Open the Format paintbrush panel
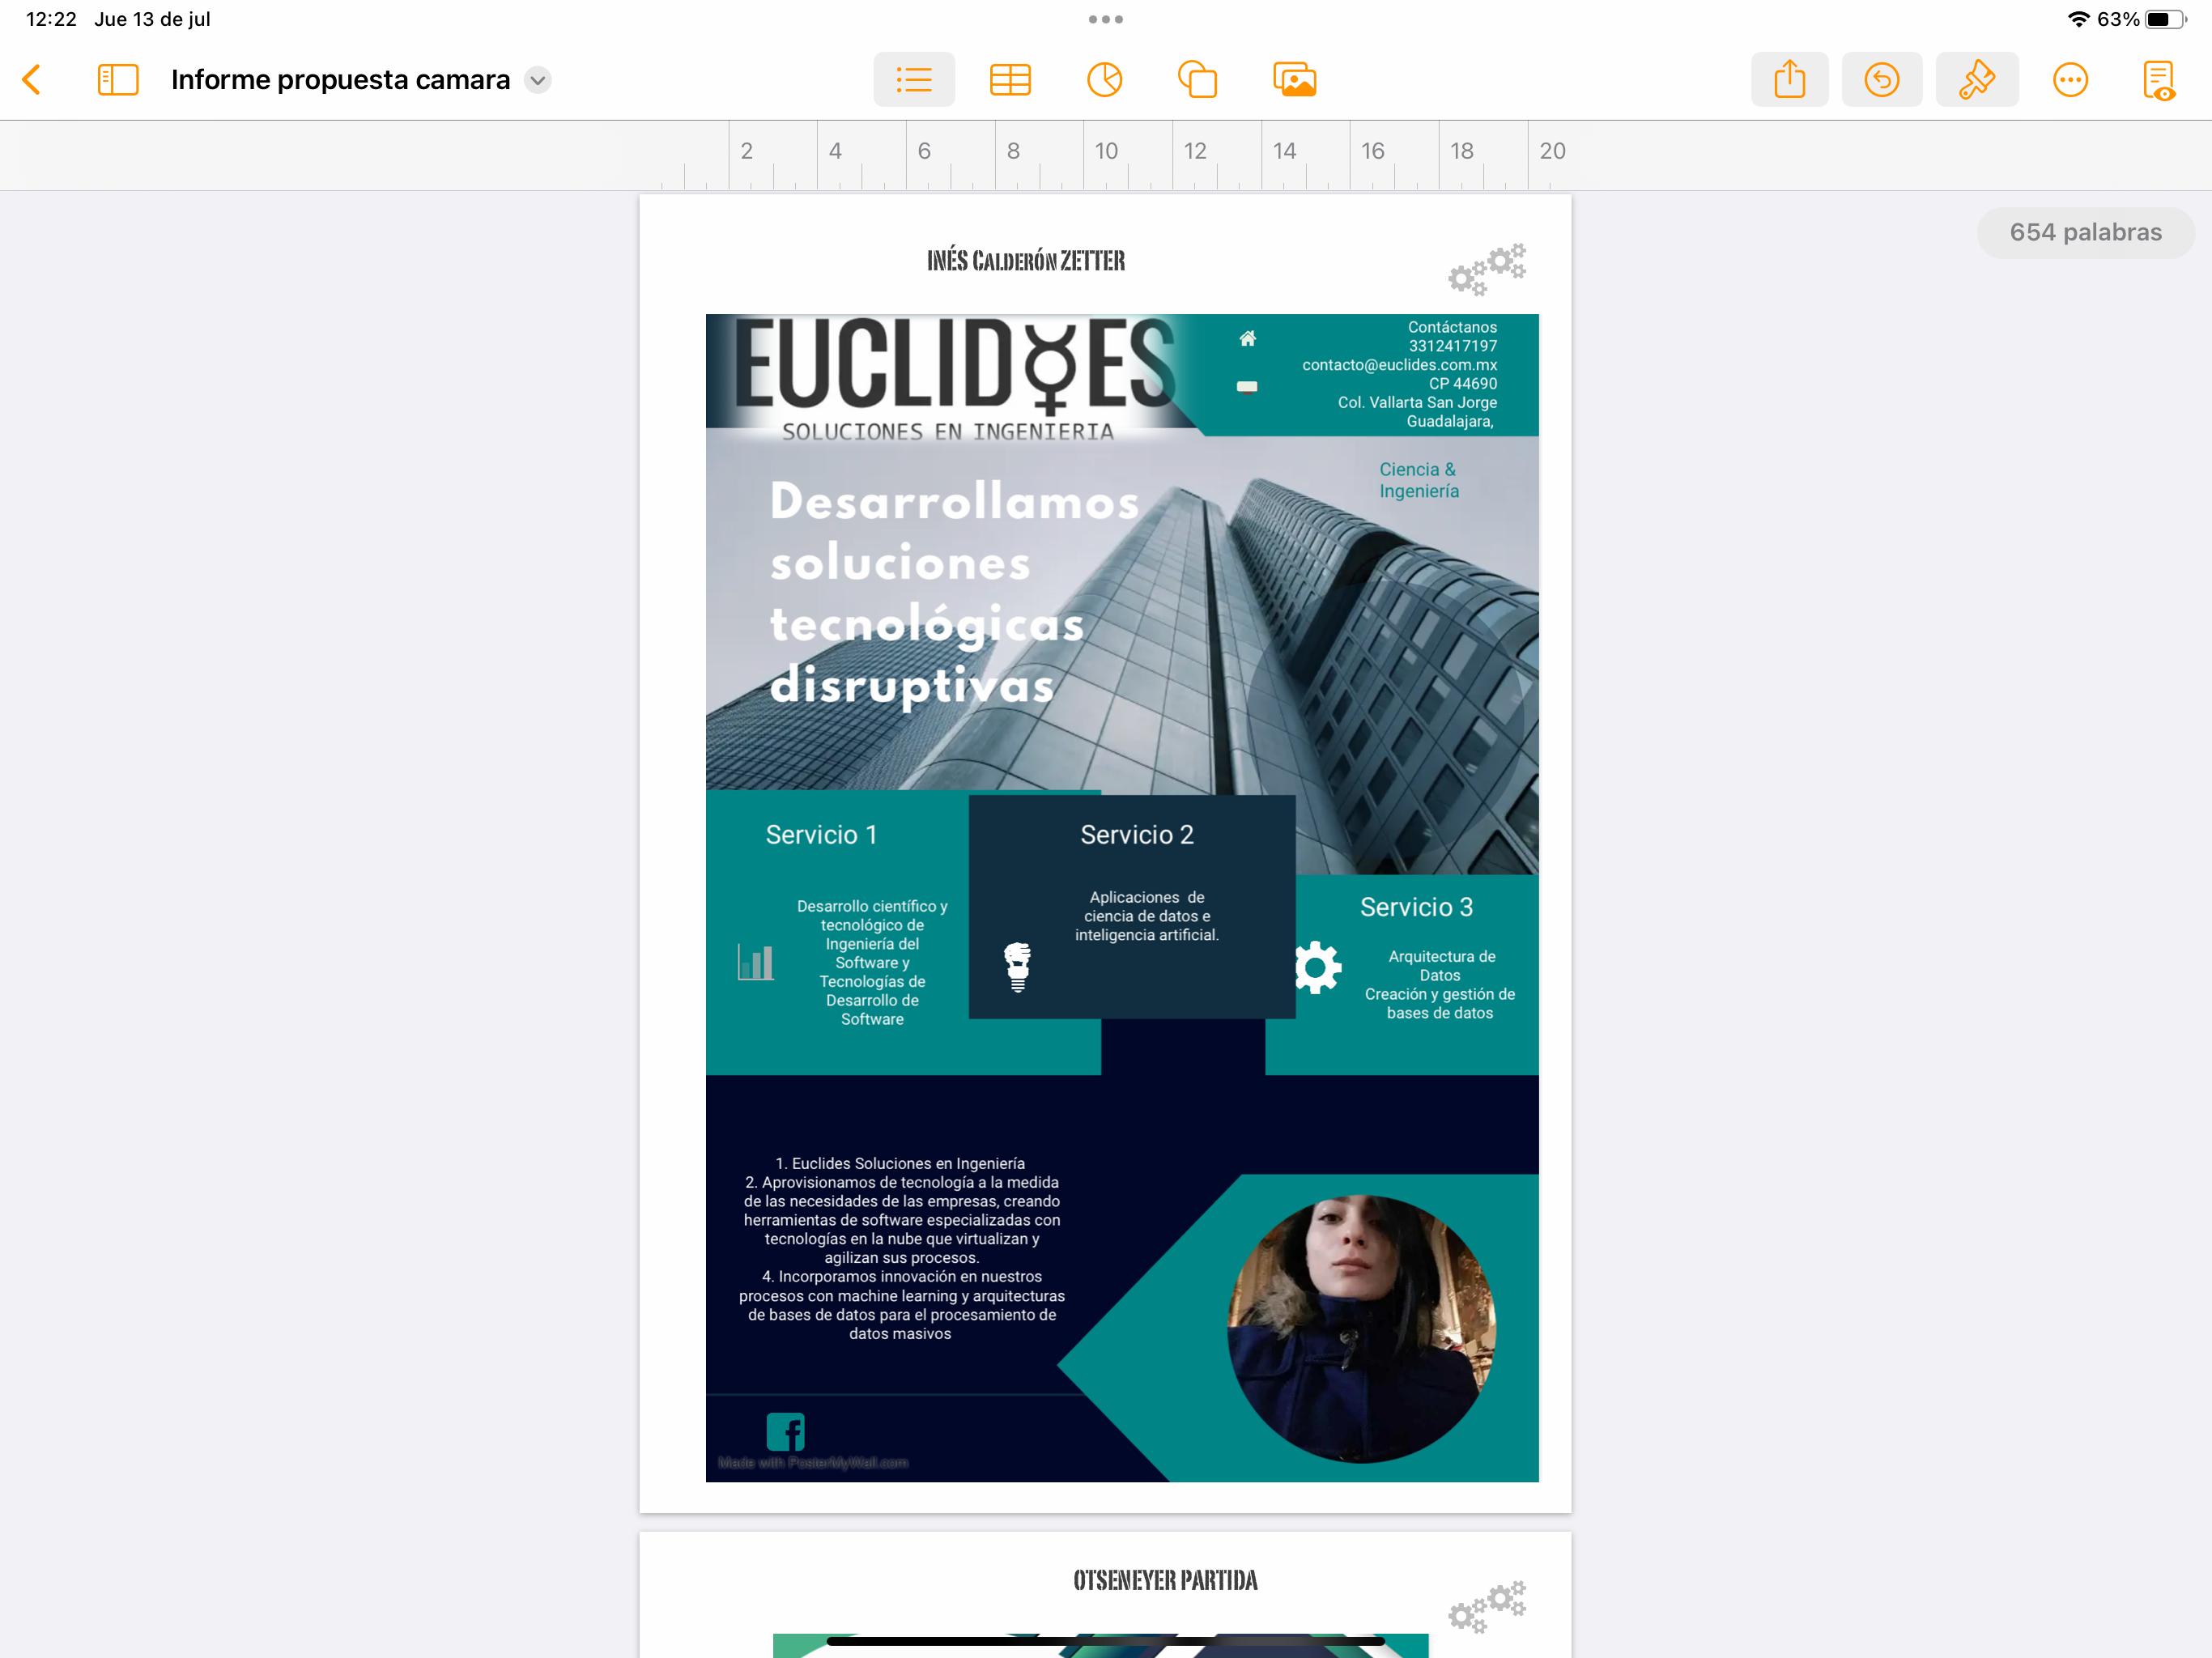 (1976, 80)
